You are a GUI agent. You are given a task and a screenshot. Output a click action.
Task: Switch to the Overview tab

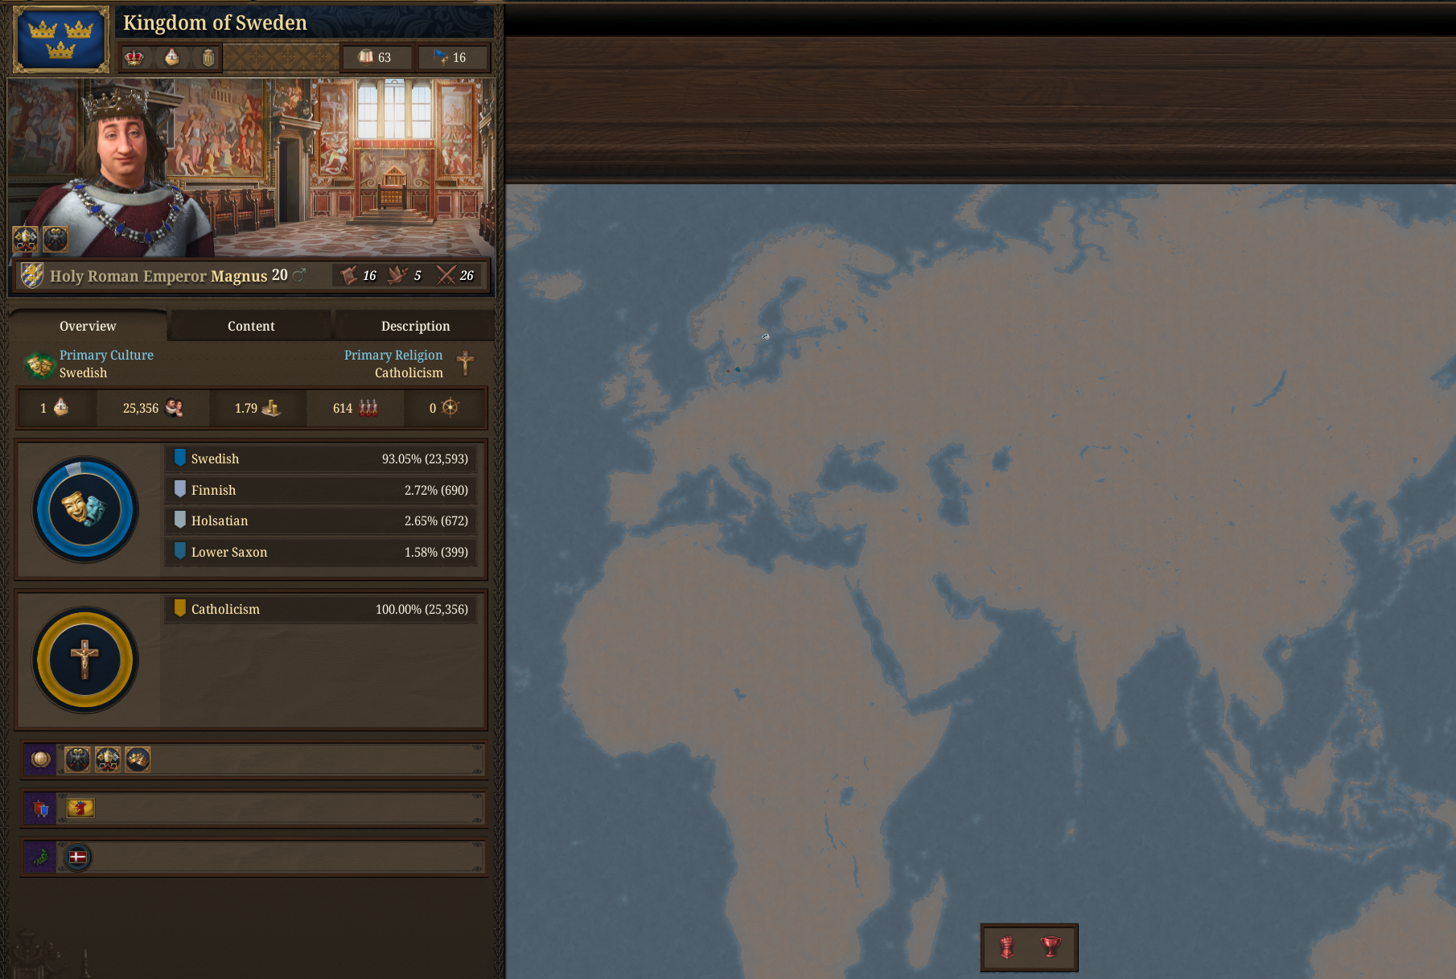click(88, 326)
